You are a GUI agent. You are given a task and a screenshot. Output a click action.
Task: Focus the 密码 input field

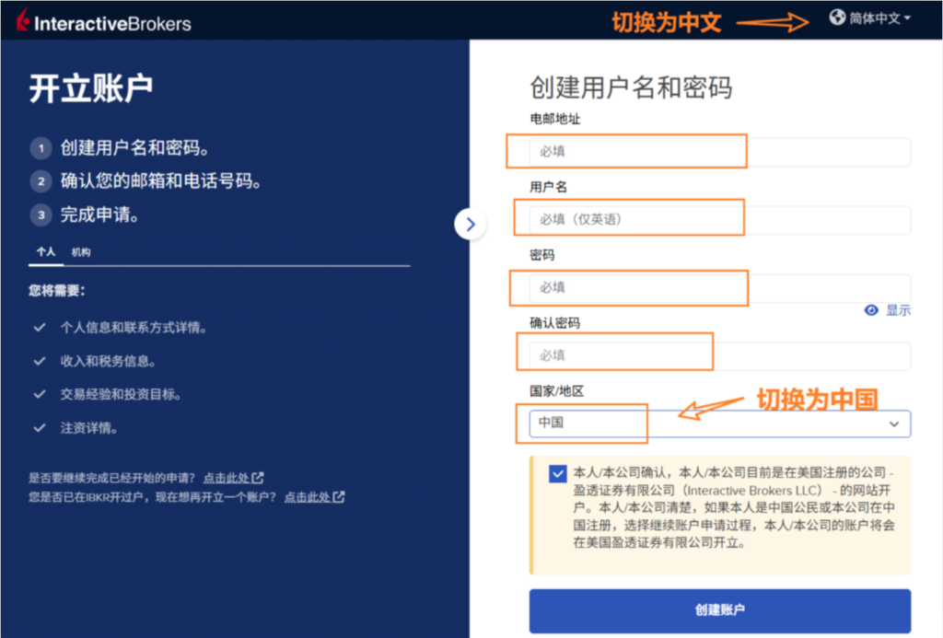pos(719,288)
